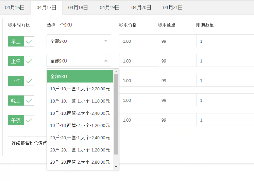The width and height of the screenshot is (254, 181).
Task: Disable the 晚上 time slot
Action: point(21,101)
